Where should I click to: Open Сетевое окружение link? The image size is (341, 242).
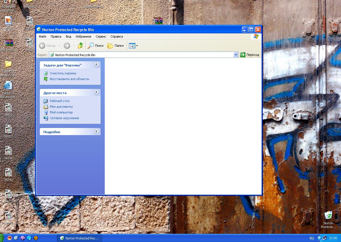[x=64, y=118]
